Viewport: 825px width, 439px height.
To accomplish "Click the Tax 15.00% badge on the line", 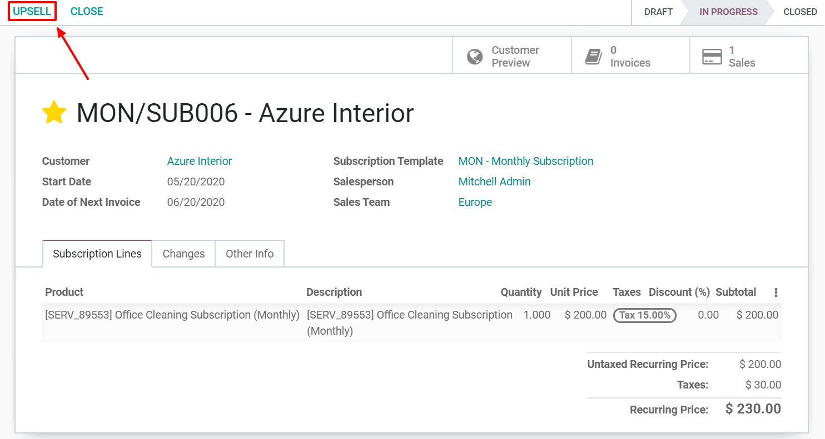I will (644, 315).
